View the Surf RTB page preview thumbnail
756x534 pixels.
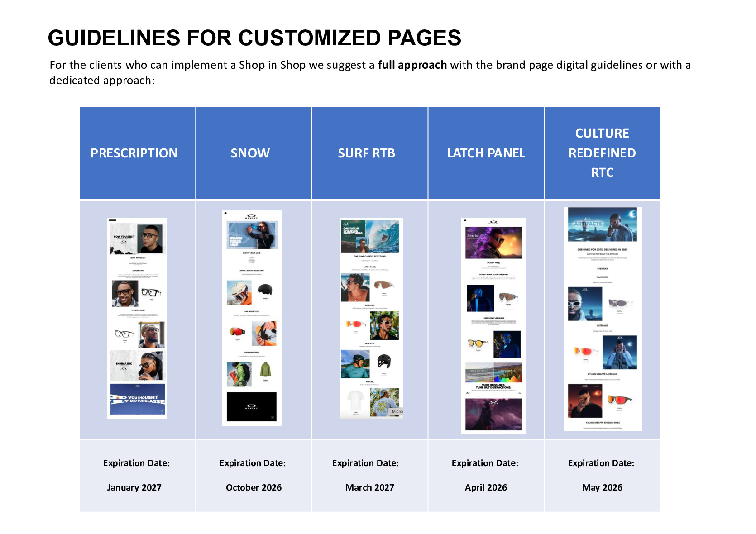point(371,319)
